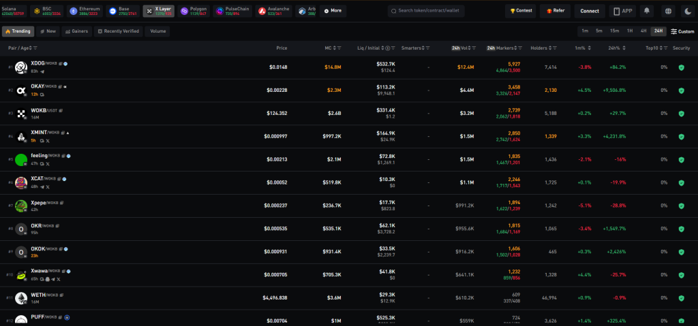Open the MC column filter
698x326 pixels.
[x=339, y=48]
